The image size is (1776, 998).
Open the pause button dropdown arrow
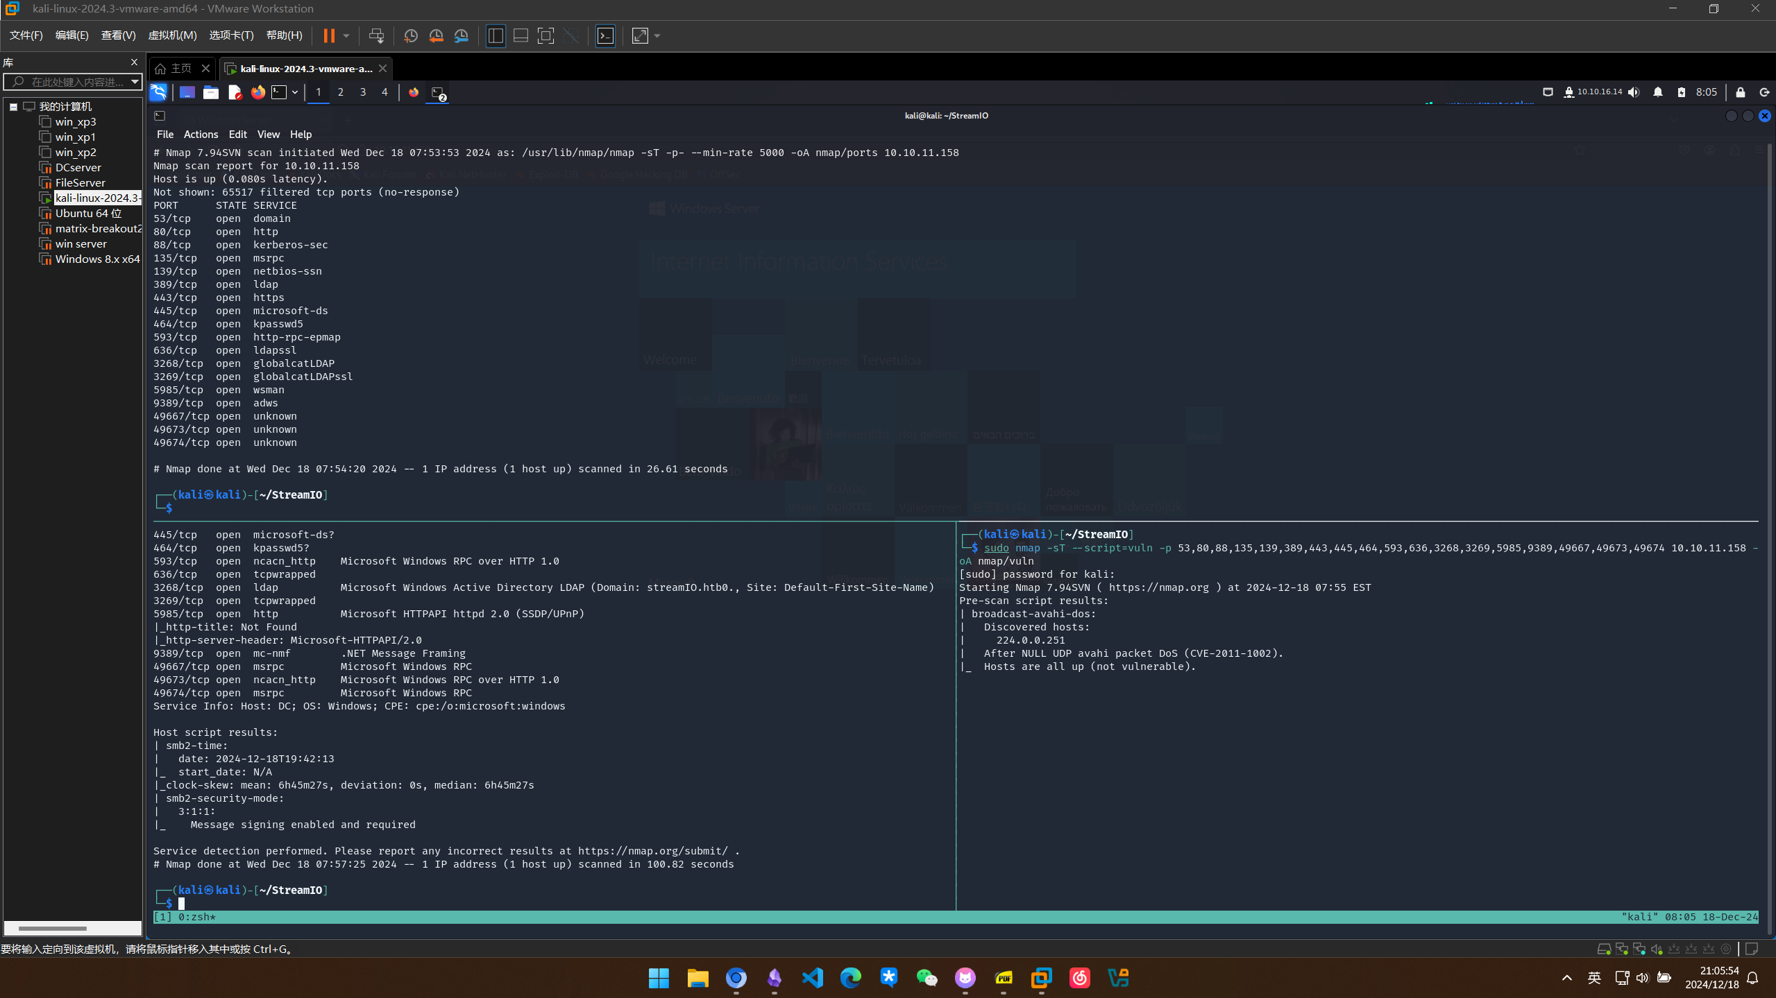pos(346,36)
